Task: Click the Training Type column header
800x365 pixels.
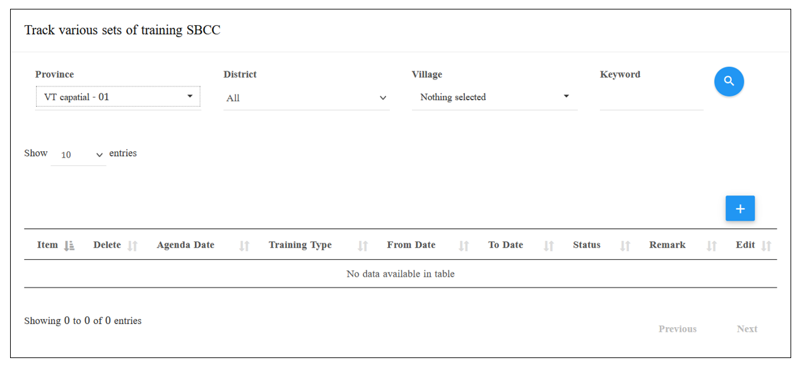Action: (x=300, y=245)
